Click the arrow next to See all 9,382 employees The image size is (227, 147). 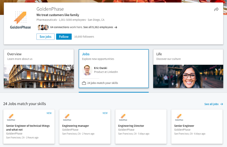pyautogui.click(x=116, y=27)
